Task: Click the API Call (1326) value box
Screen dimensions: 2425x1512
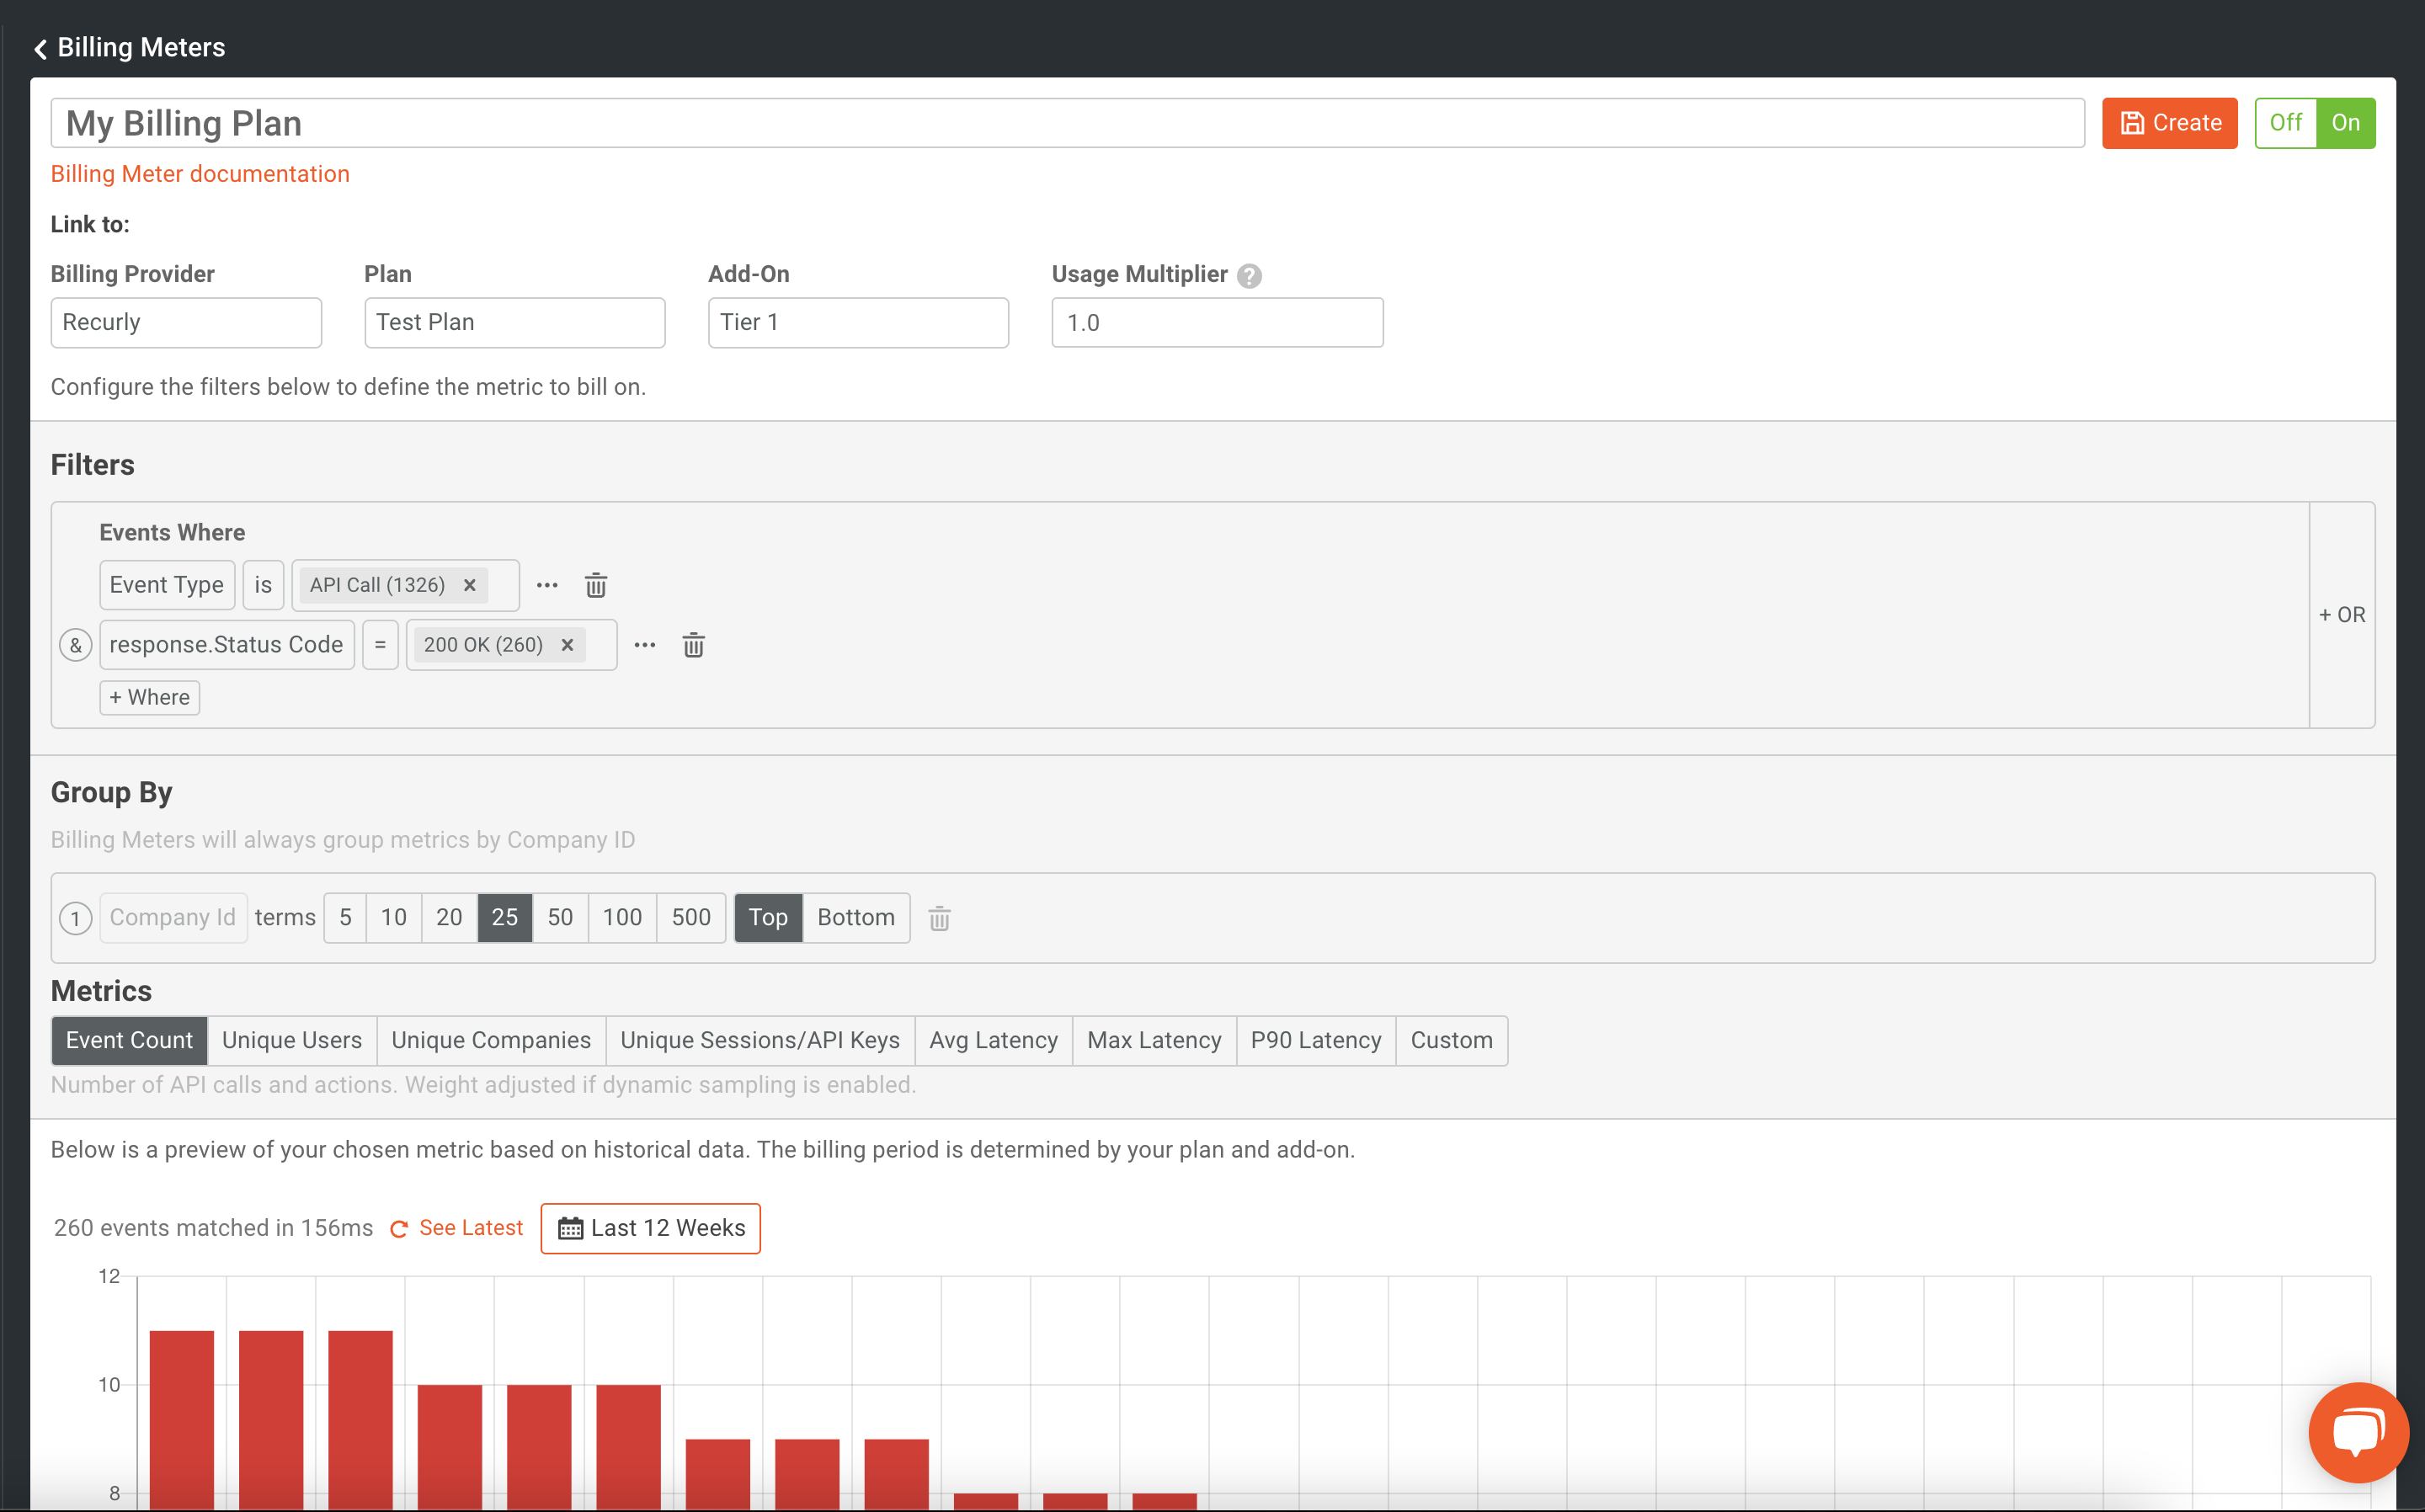Action: point(406,585)
